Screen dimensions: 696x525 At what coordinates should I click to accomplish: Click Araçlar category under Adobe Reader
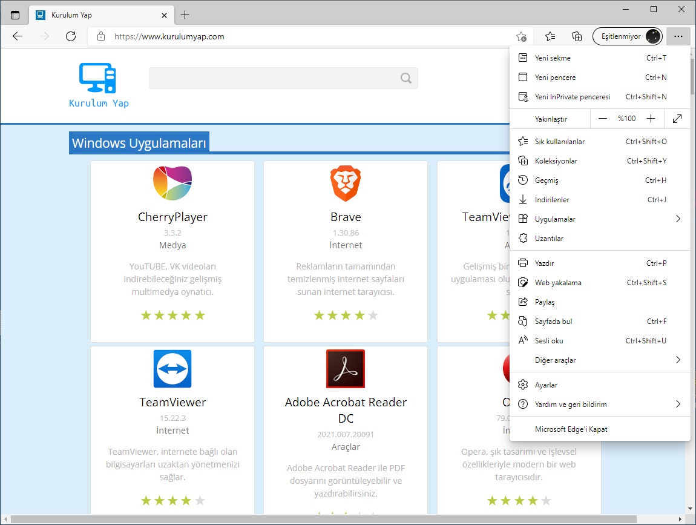click(x=346, y=447)
